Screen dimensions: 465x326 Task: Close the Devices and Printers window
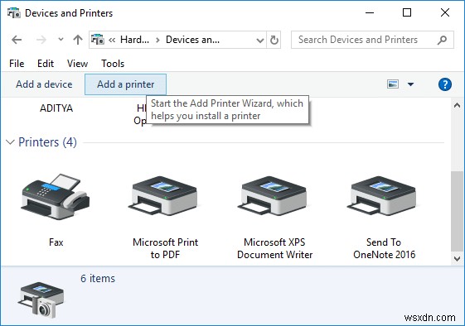(445, 12)
